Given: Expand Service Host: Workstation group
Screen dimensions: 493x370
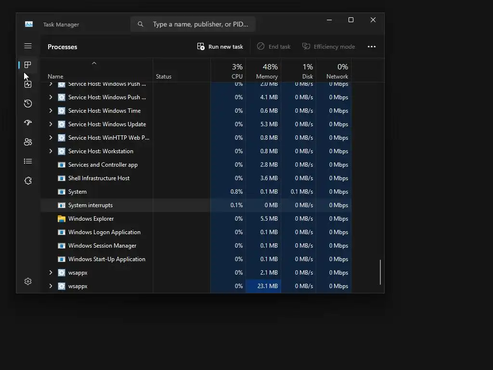Looking at the screenshot, I should (x=51, y=151).
